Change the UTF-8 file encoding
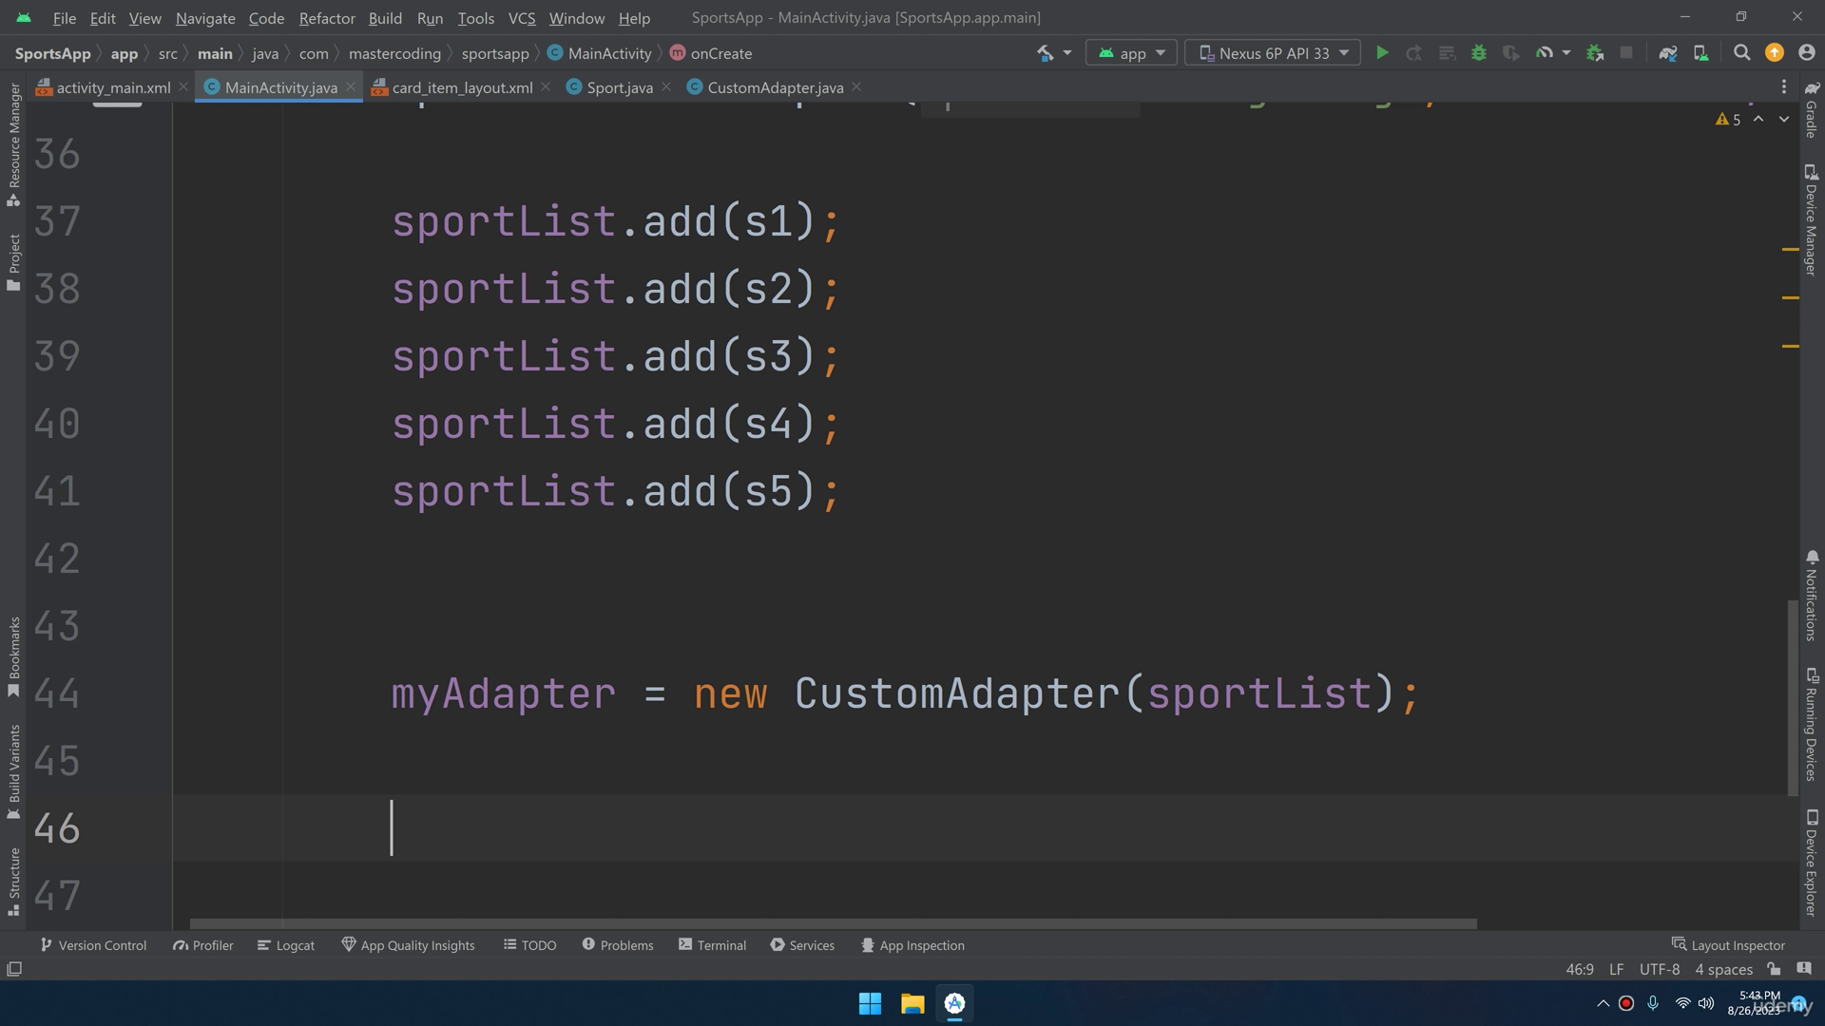The width and height of the screenshot is (1825, 1026). 1659,969
